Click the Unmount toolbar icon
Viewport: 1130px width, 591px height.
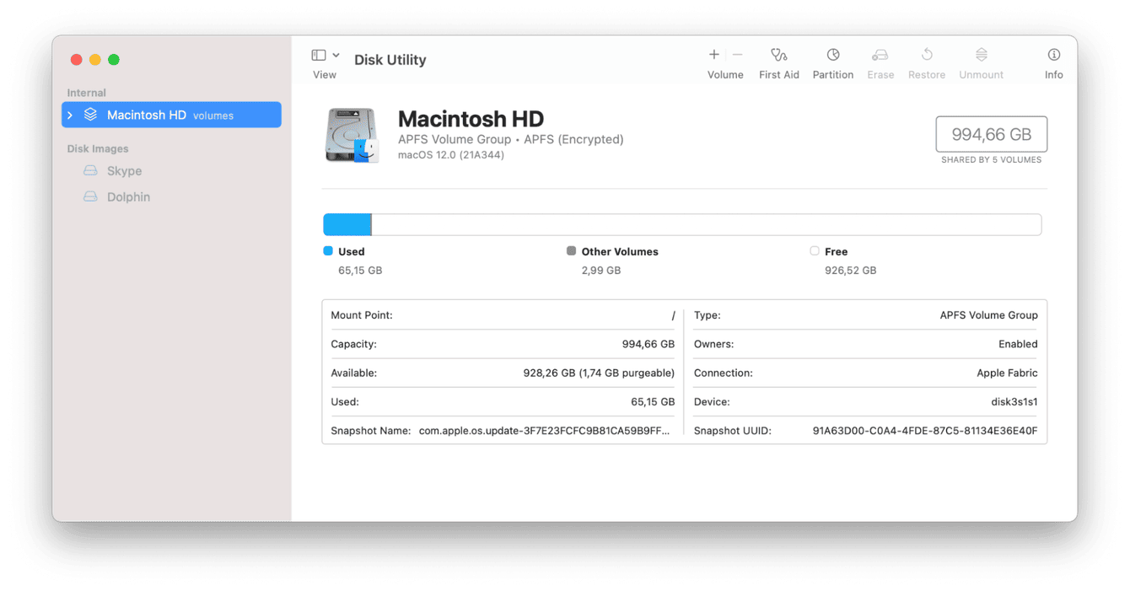(x=981, y=59)
